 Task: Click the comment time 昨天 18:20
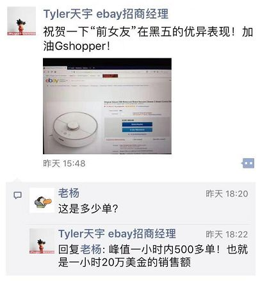(x=227, y=194)
